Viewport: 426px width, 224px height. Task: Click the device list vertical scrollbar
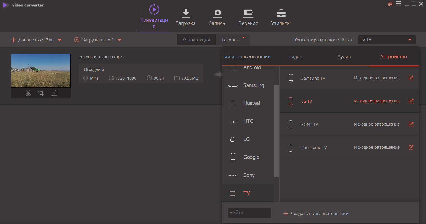(276, 130)
